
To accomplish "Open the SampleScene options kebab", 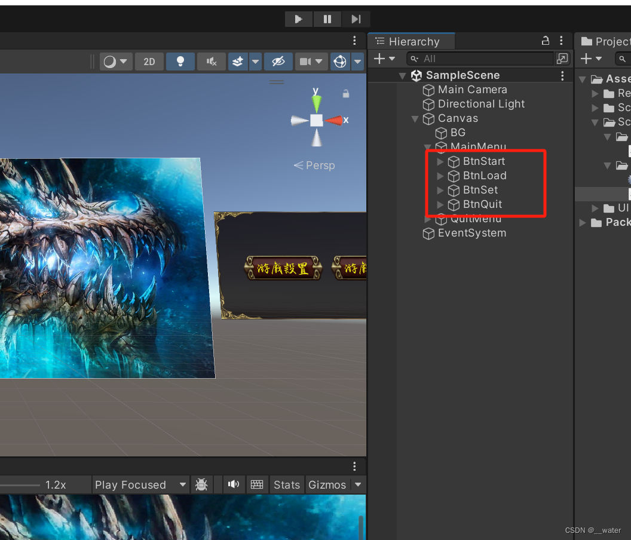I will point(562,76).
